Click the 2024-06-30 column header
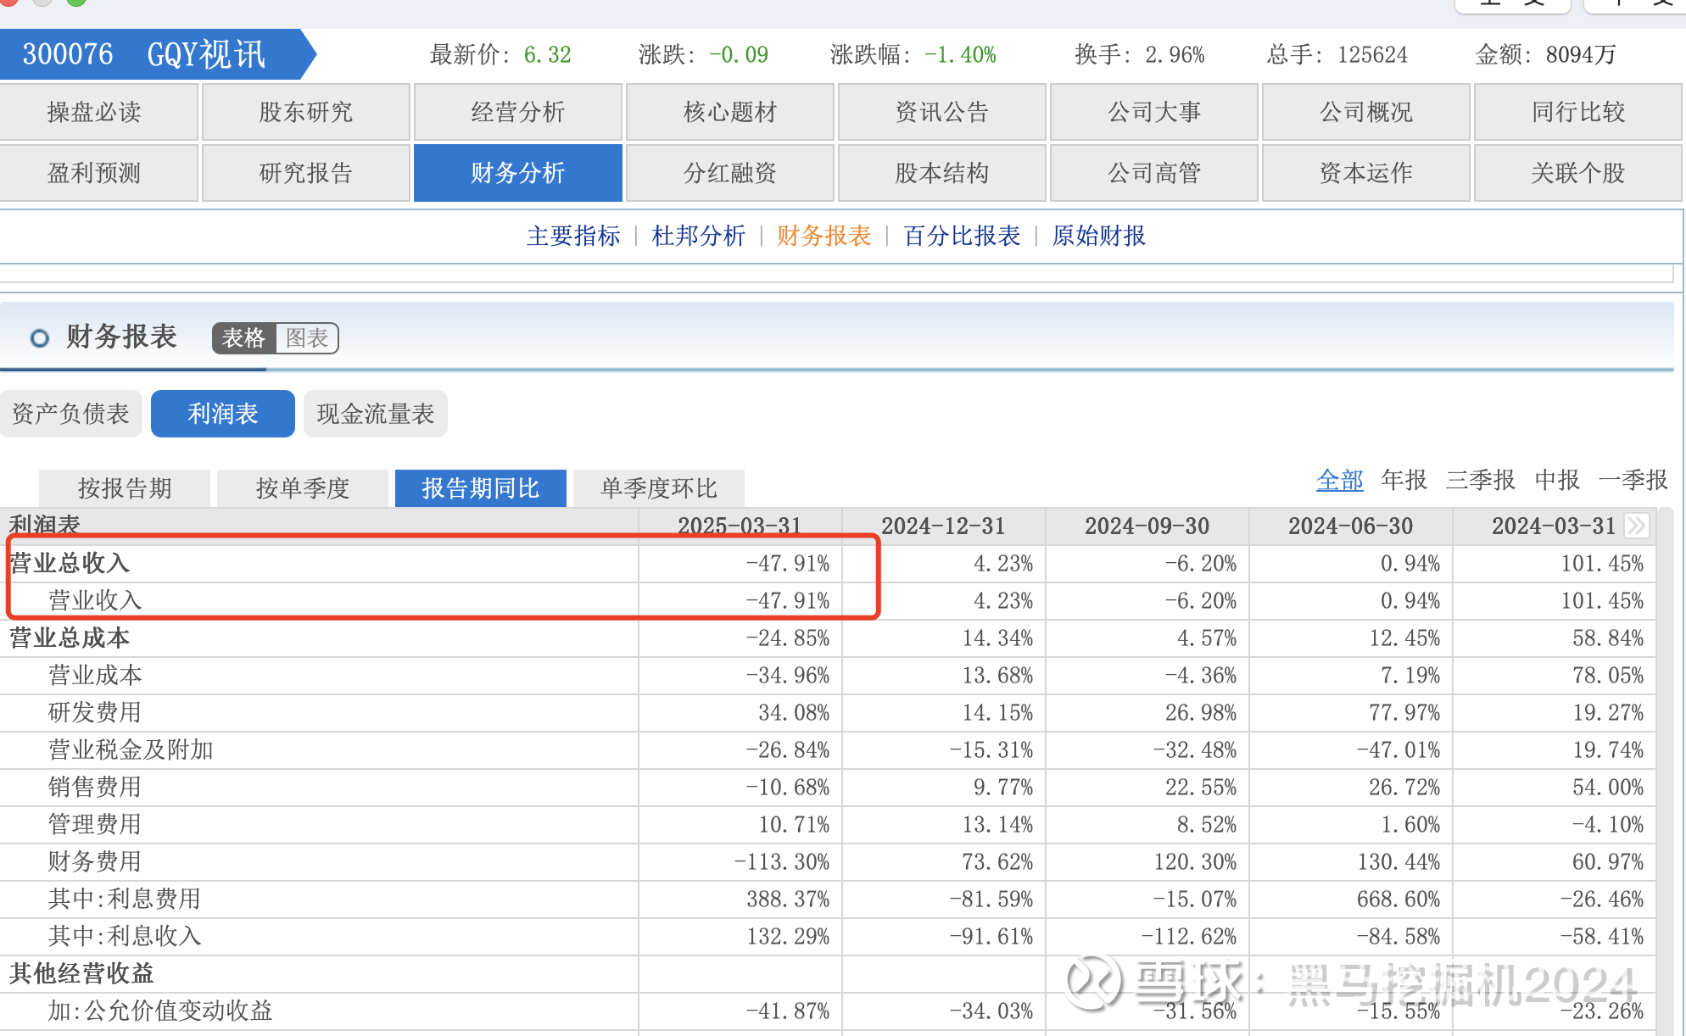1686x1036 pixels. (x=1350, y=526)
